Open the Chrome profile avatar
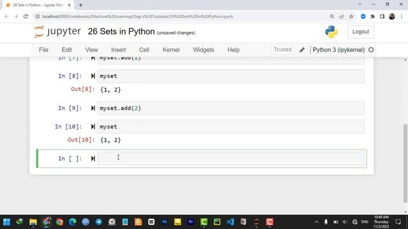Screen dimensions: 408x229 coord(392,17)
